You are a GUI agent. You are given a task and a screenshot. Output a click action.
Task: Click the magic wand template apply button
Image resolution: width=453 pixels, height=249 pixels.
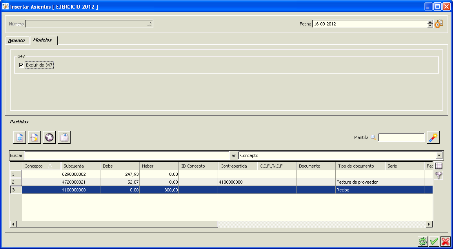click(433, 137)
